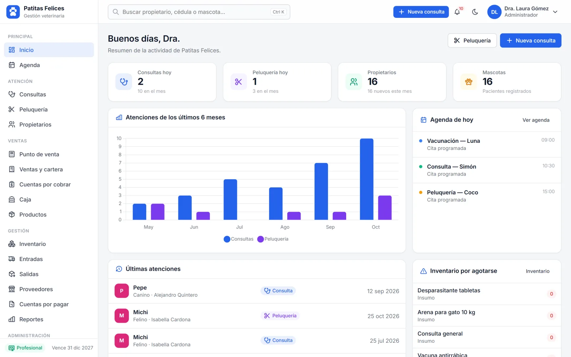Open the notifications bell

(457, 12)
